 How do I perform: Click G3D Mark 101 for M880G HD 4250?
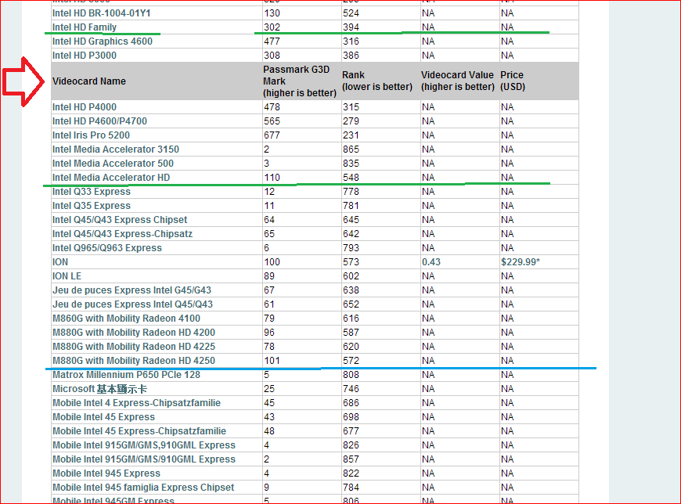[x=272, y=360]
